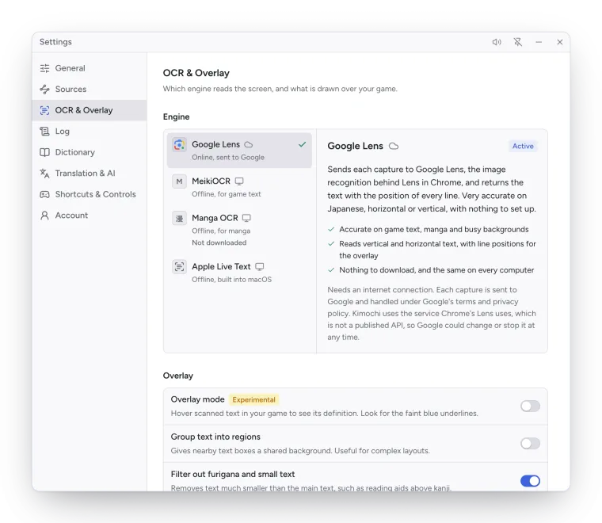Viewport: 602px width, 523px height.
Task: Click the crossed-out pin icon in title bar
Action: [518, 42]
